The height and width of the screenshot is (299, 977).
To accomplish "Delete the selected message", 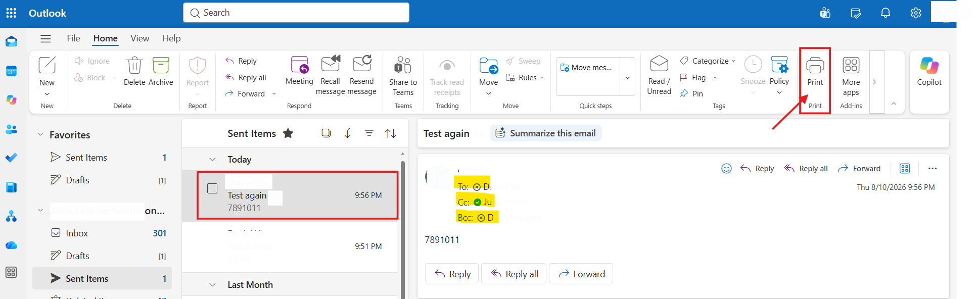I will tap(134, 71).
